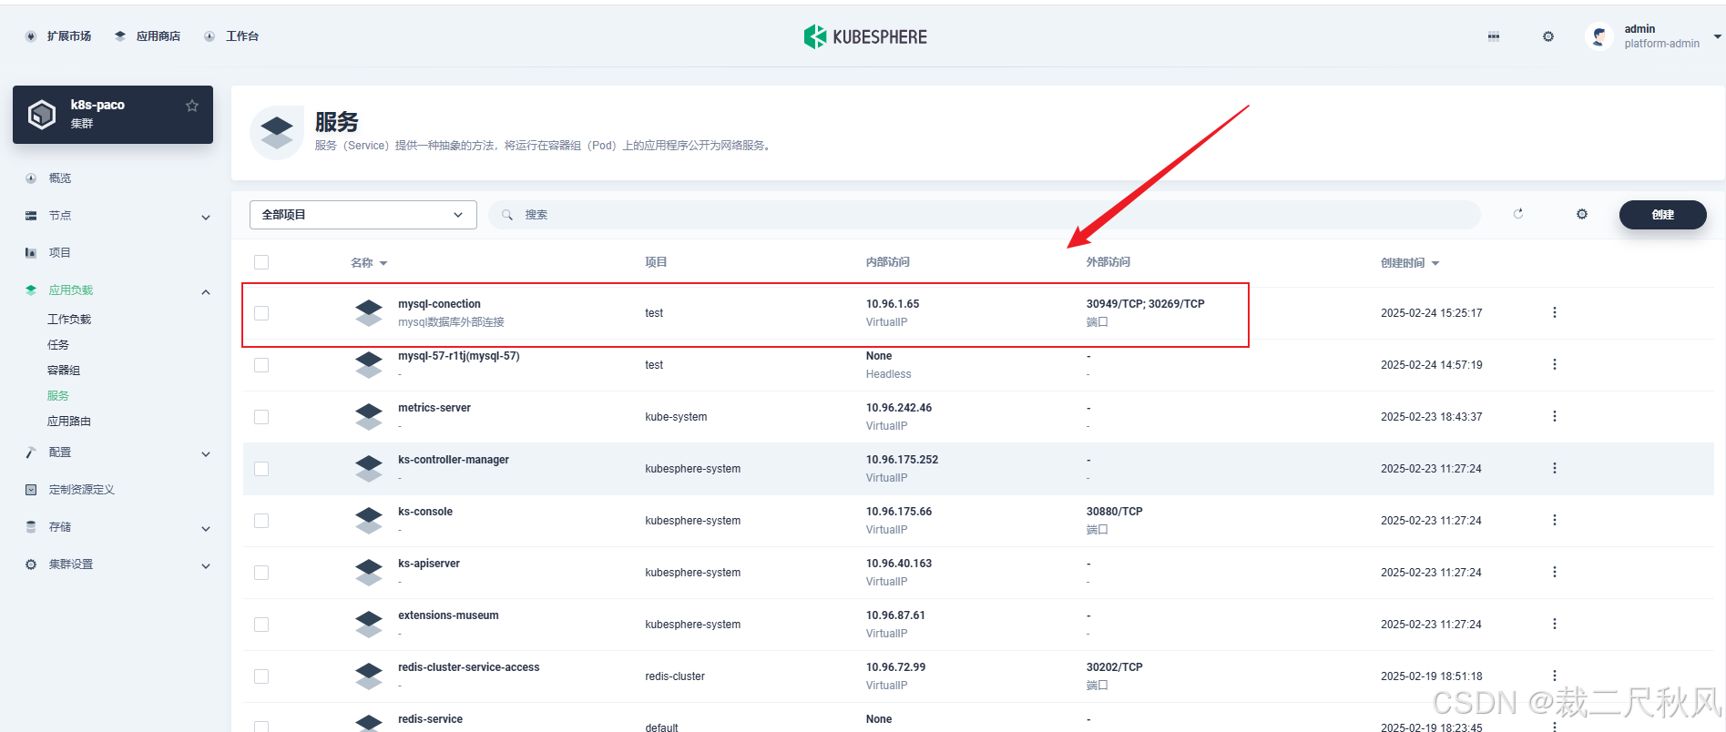Check the ks-apiserver row checkbox
Viewport: 1726px width, 732px height.
click(261, 573)
